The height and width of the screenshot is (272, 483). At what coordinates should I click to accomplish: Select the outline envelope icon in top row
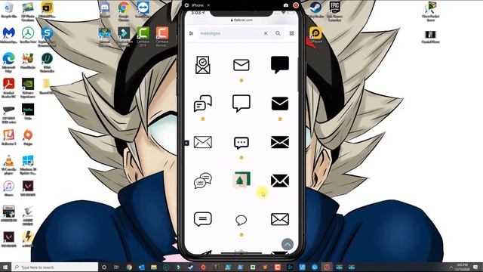click(241, 65)
